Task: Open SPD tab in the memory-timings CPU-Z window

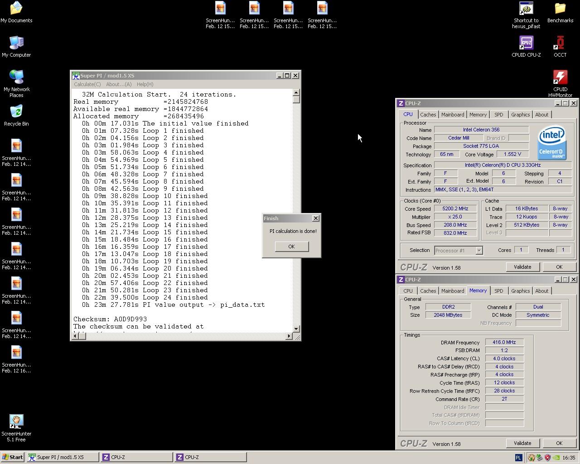Action: tap(499, 291)
